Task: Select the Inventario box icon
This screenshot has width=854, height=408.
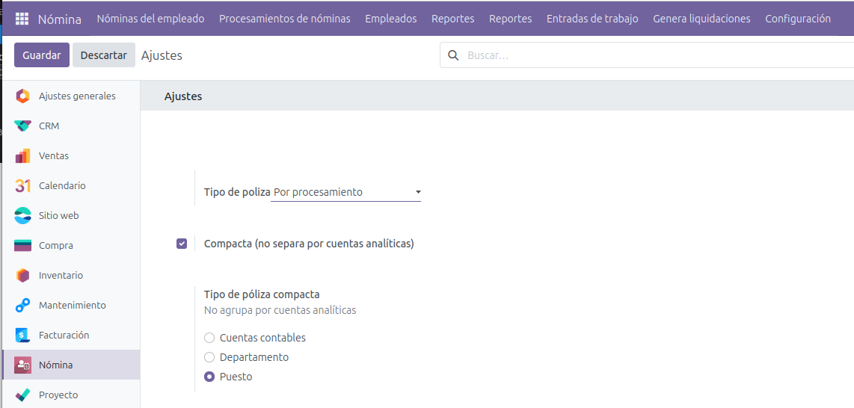Action: tap(23, 275)
